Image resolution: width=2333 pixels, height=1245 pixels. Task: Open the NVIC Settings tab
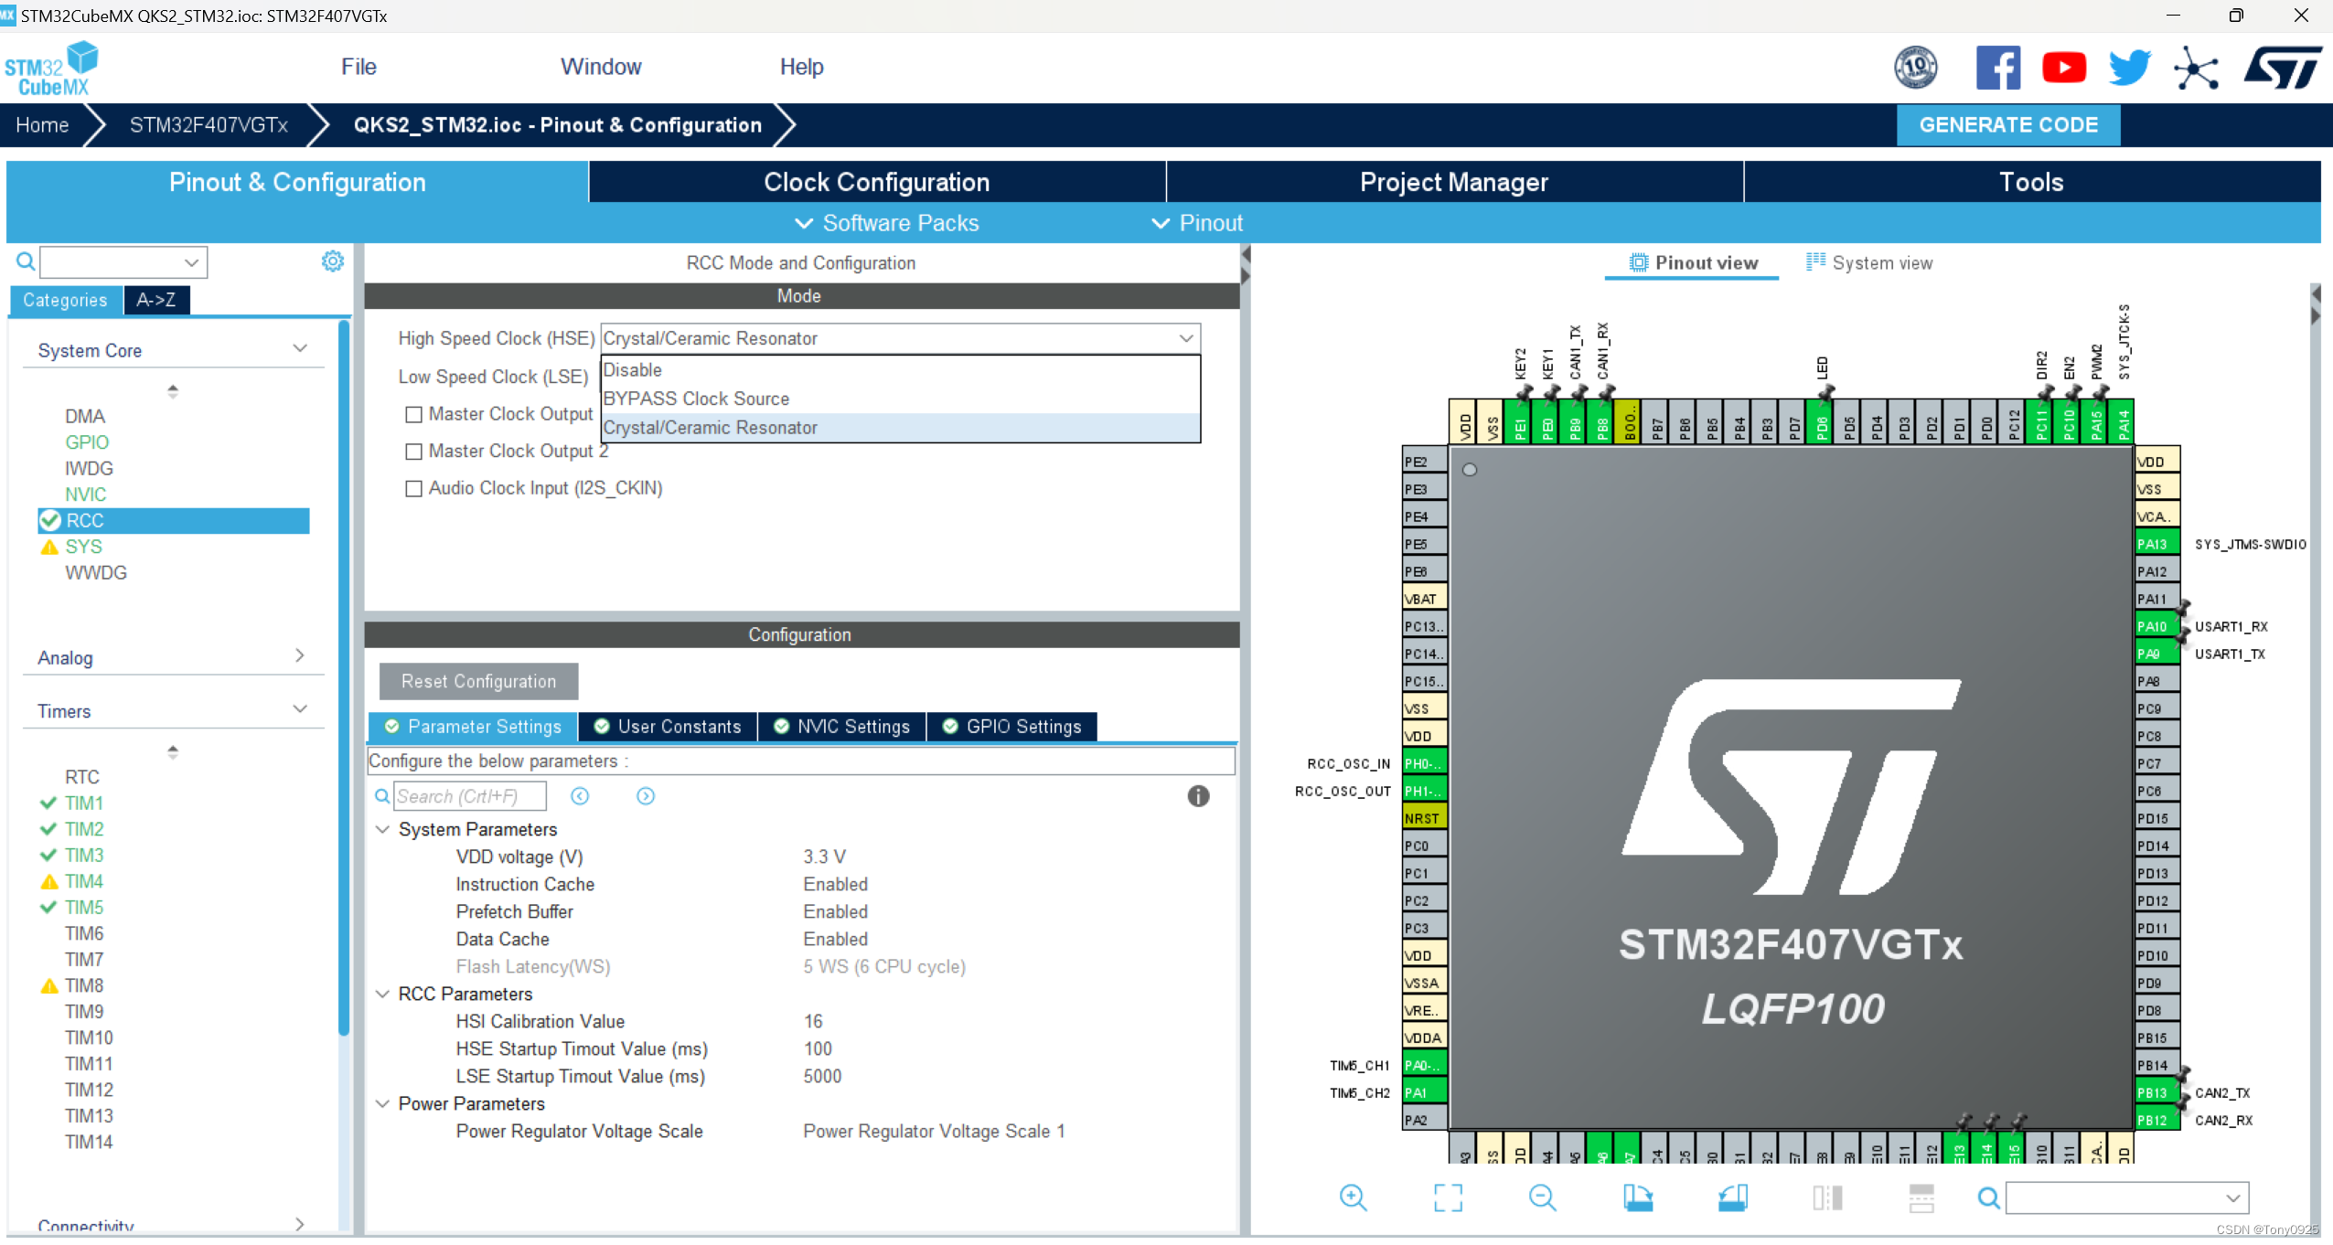842,727
